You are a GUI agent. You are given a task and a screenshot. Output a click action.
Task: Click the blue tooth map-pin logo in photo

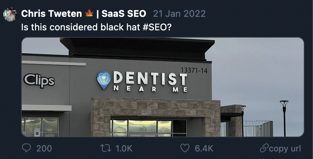[x=103, y=80]
